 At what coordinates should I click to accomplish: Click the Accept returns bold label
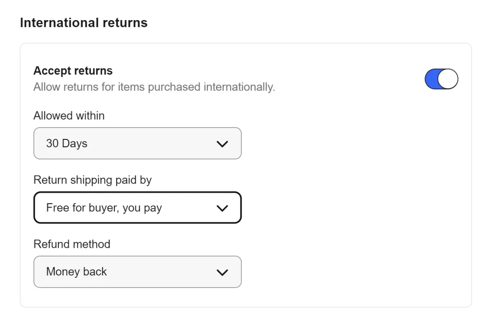click(73, 71)
